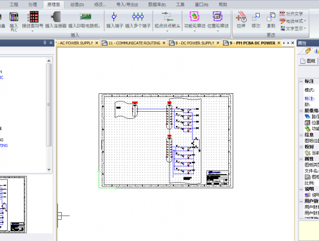Open the 工具 menu

point(180,4)
